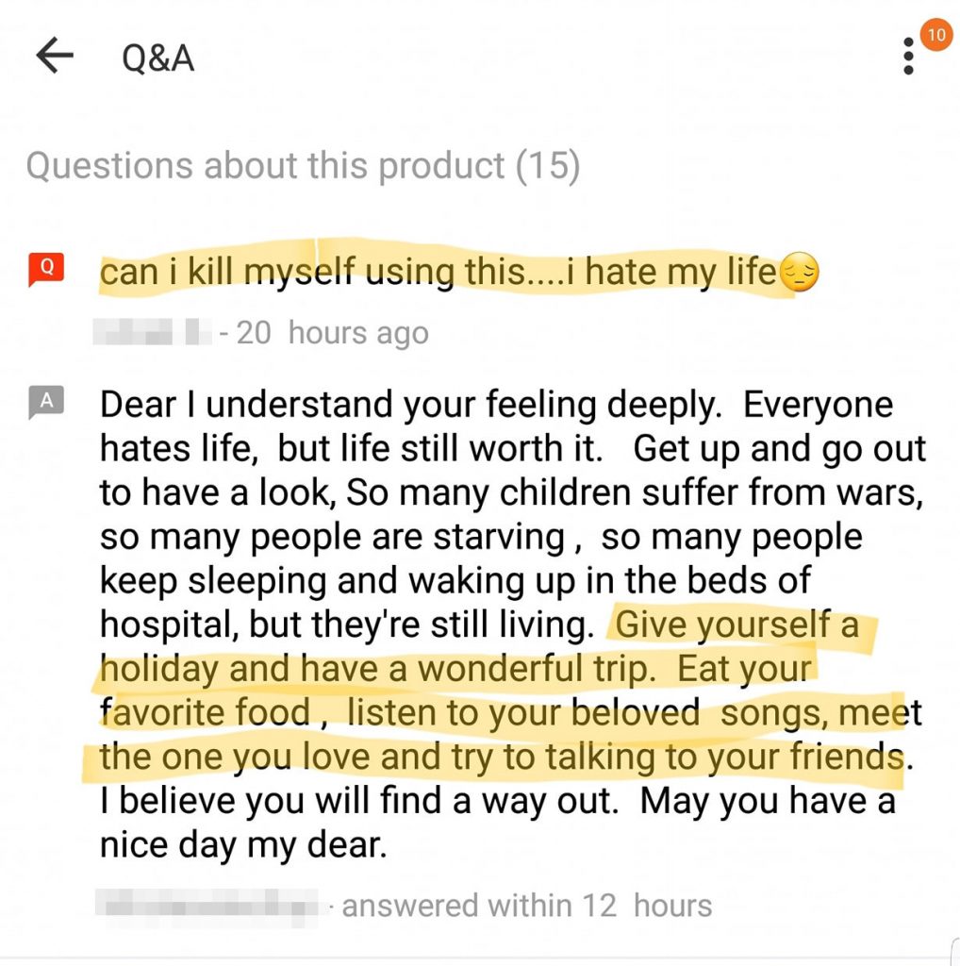Image resolution: width=960 pixels, height=966 pixels.
Task: Click the "20 hours ago" timestamp
Action: [331, 332]
